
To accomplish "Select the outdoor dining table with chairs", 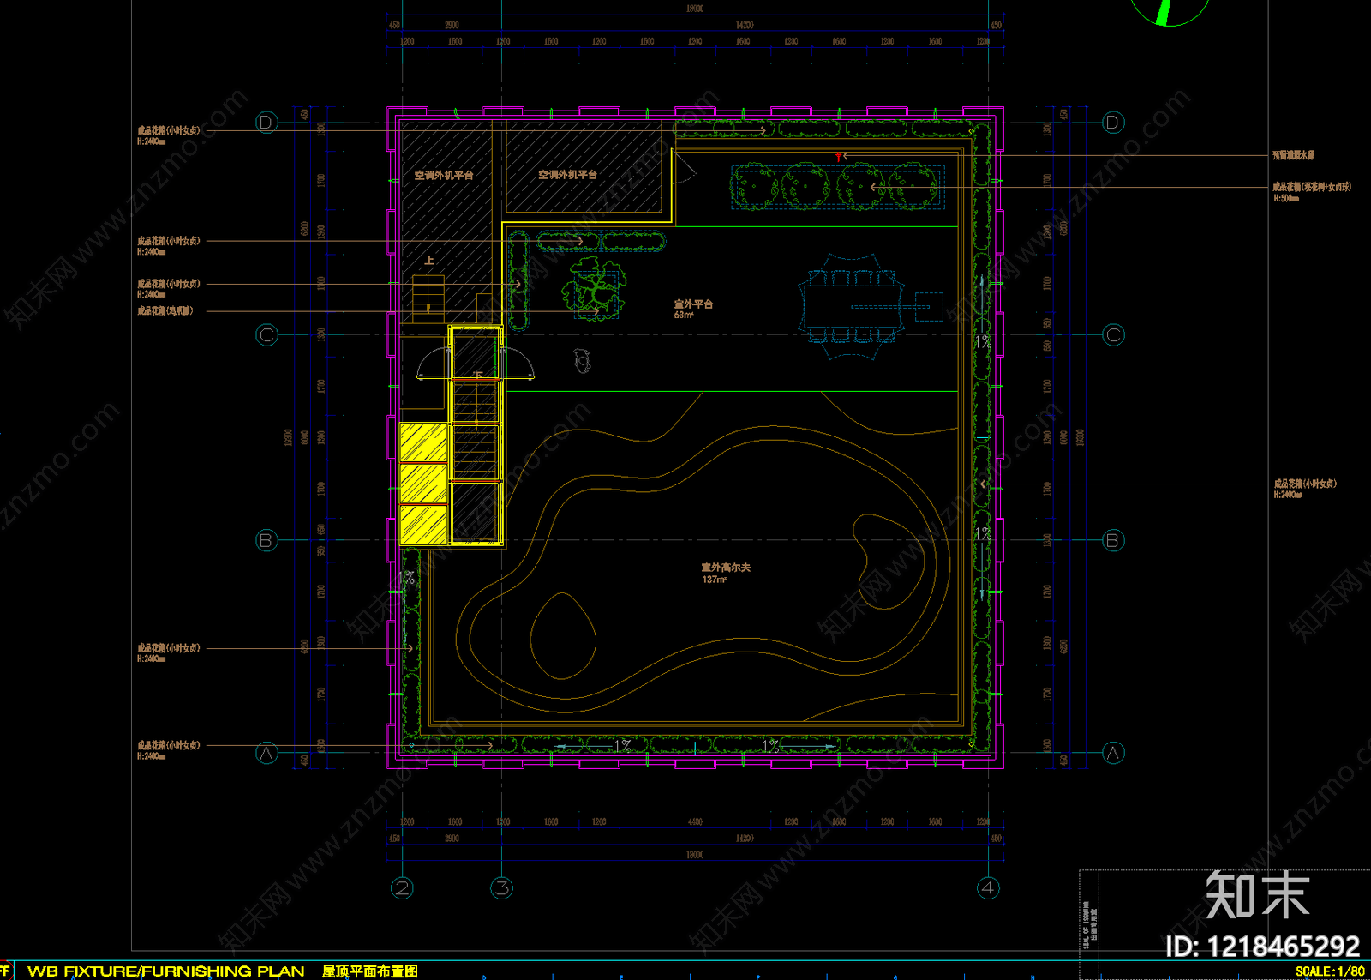I will [851, 305].
